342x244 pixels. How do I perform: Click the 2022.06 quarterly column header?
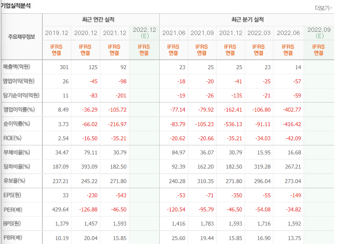tap(288, 33)
